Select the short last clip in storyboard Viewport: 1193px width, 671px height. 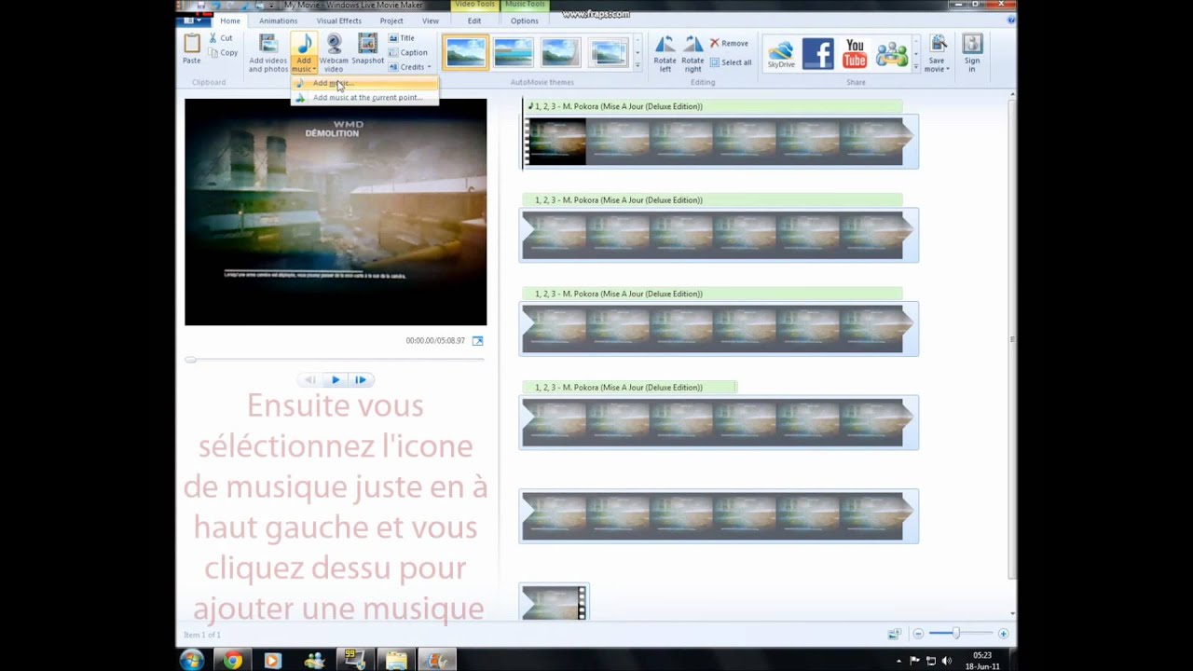click(554, 603)
